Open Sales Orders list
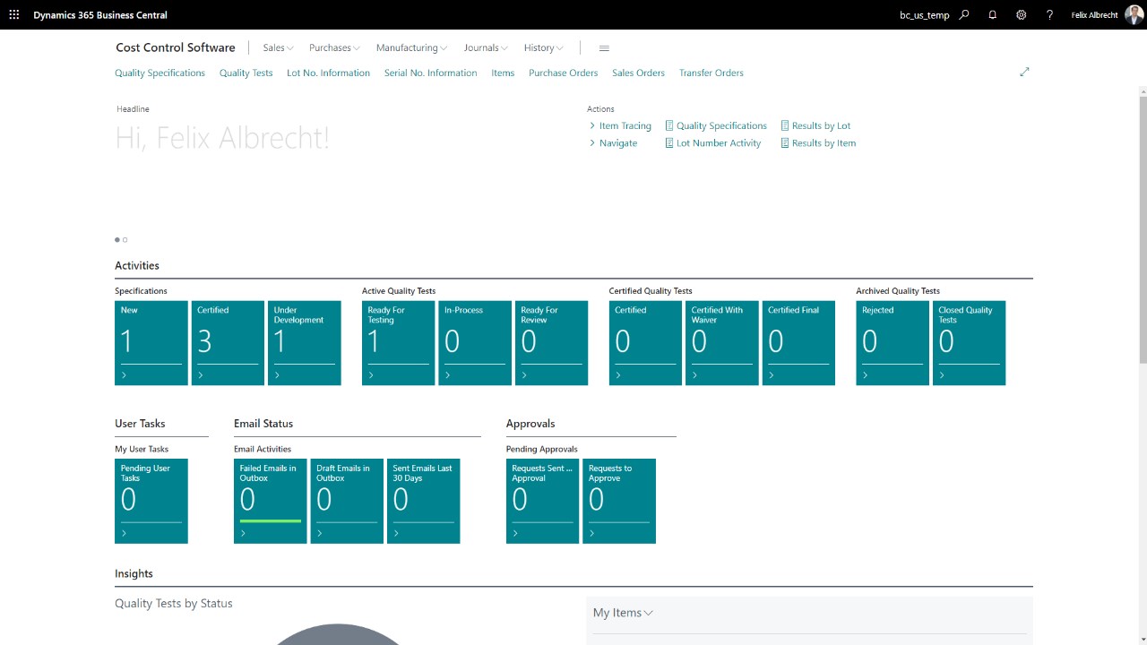The width and height of the screenshot is (1147, 645). click(x=638, y=73)
